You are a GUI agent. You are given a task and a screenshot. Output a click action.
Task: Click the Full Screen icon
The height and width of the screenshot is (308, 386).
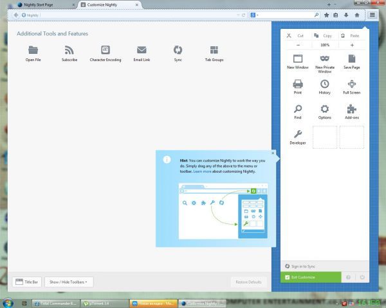352,84
